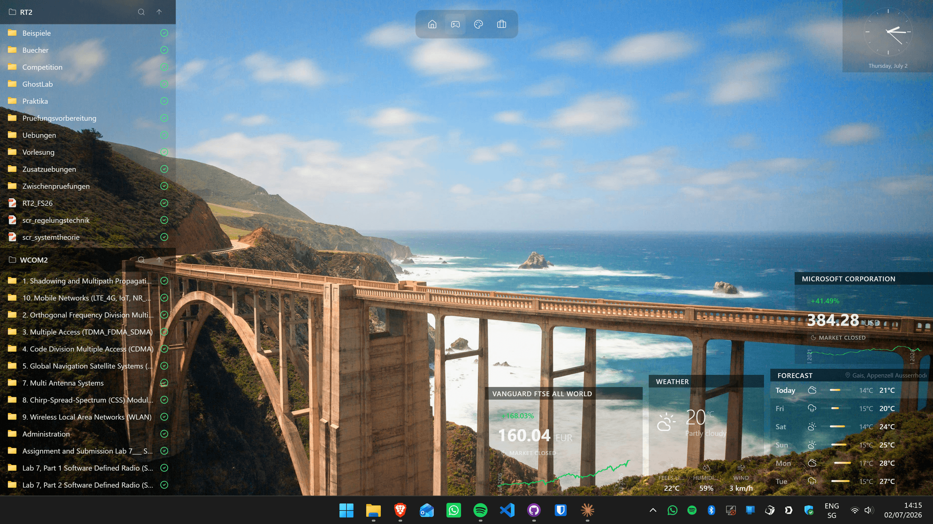Open the '8. Chirp-Spread-Spectrum (CSS) Modul...' folder
The width and height of the screenshot is (933, 524).
88,400
